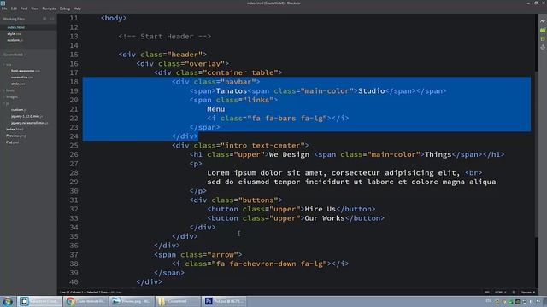Switch to the Chrome taskbar window
This screenshot has width=547, height=307.
(85, 301)
